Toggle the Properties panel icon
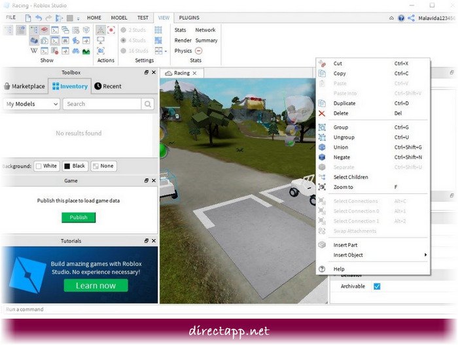Viewport: 458px width, 345px height. click(21, 30)
